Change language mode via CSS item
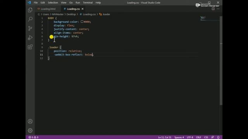The height and width of the screenshot is (139, 248). tap(206, 137)
